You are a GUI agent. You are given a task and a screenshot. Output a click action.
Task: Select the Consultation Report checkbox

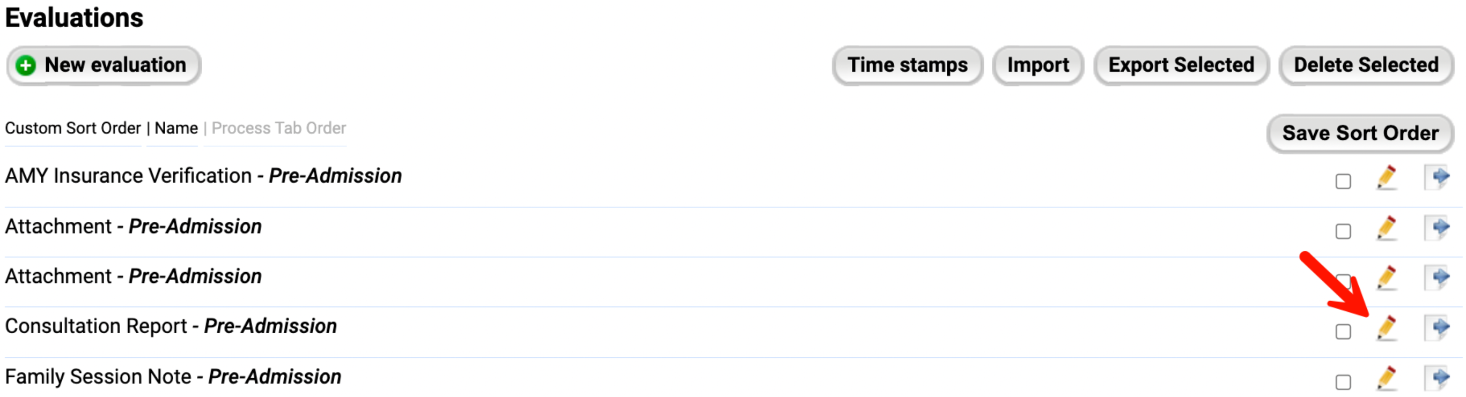[x=1343, y=332]
